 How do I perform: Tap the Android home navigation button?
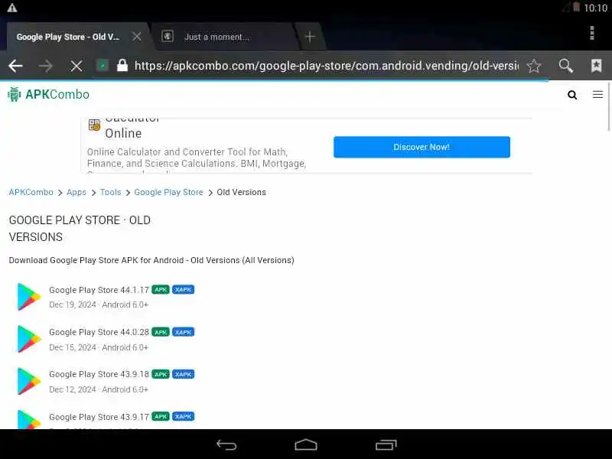point(306,444)
